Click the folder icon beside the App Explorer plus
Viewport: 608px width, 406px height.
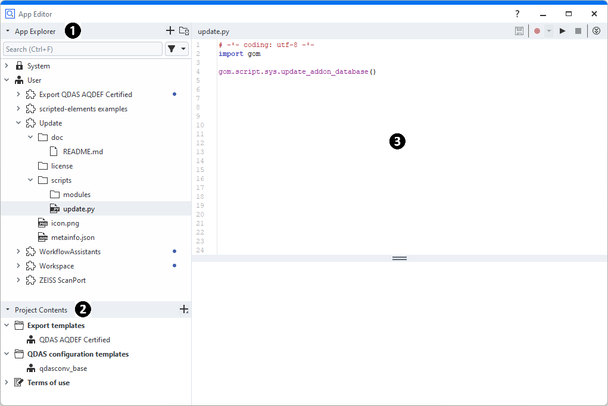coord(184,31)
